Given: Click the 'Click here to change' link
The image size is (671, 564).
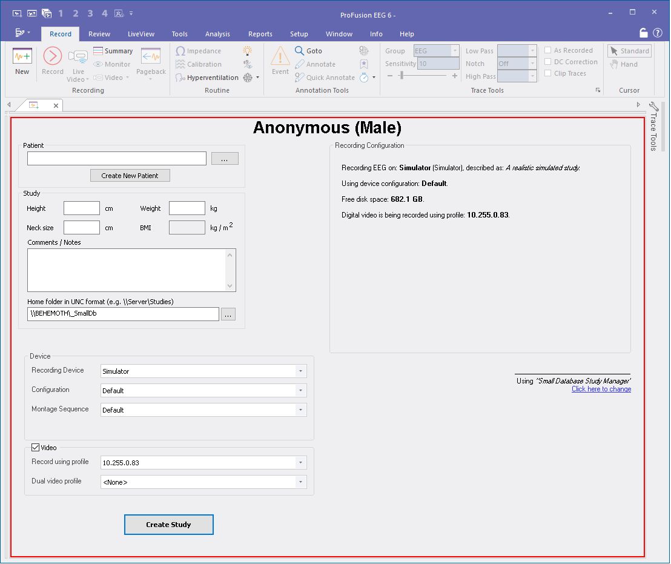Looking at the screenshot, I should point(601,389).
